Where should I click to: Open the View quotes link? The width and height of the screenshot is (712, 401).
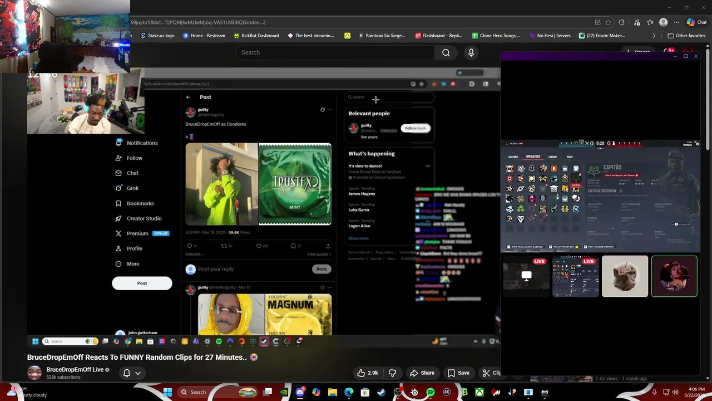(x=319, y=254)
